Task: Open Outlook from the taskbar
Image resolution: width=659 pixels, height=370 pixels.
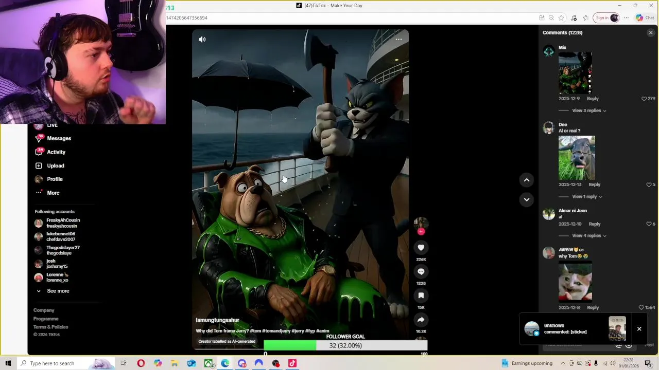Action: (x=192, y=363)
